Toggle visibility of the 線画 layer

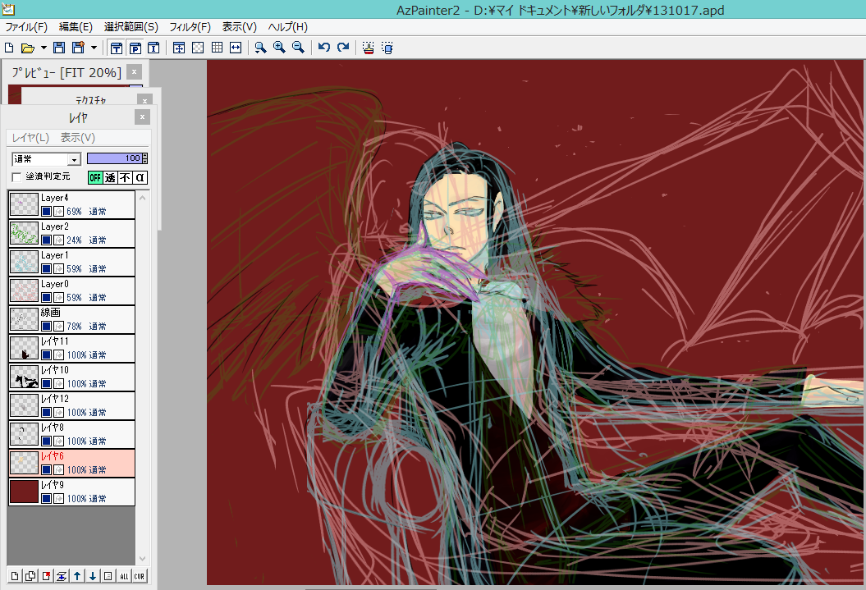(x=47, y=326)
